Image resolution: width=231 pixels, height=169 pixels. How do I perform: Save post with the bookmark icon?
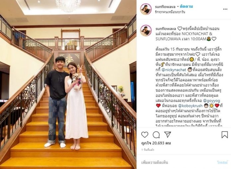click(225, 134)
